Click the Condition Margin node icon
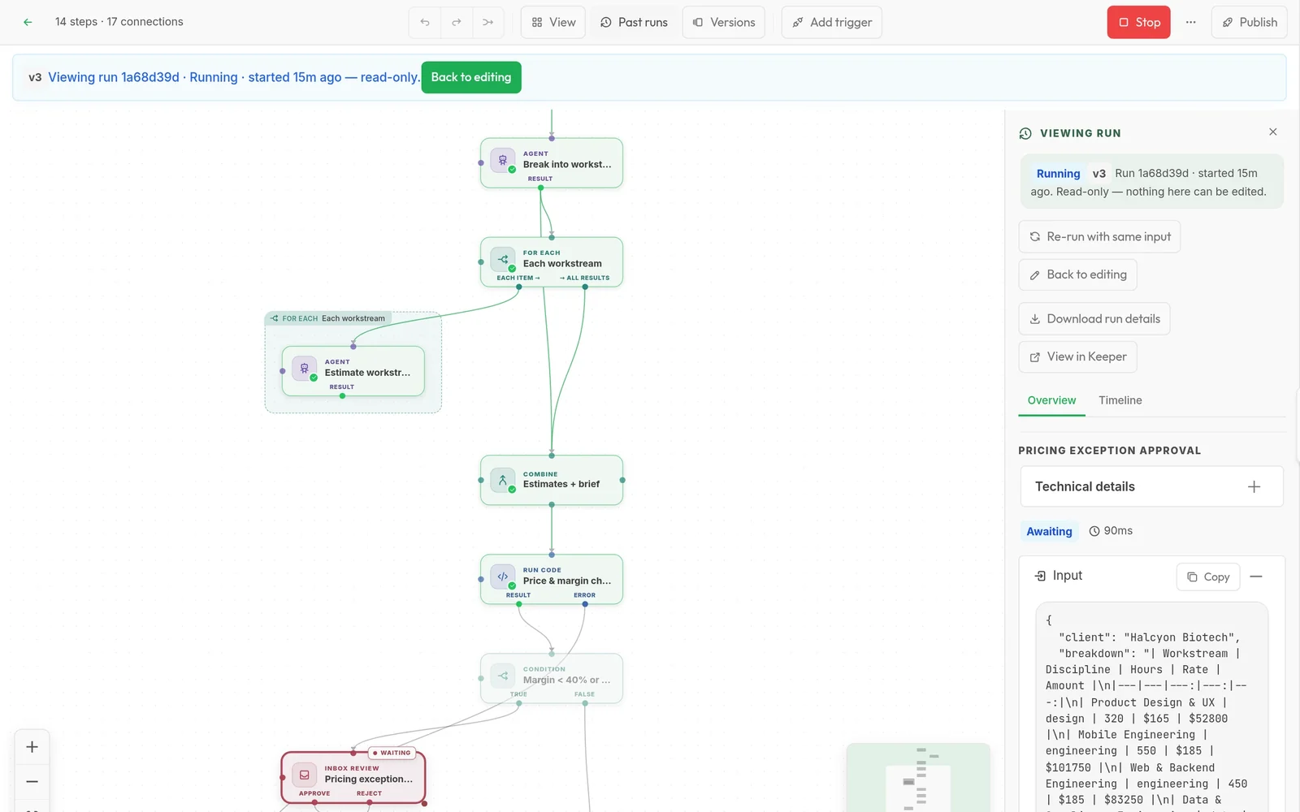This screenshot has height=812, width=1300. (x=503, y=676)
